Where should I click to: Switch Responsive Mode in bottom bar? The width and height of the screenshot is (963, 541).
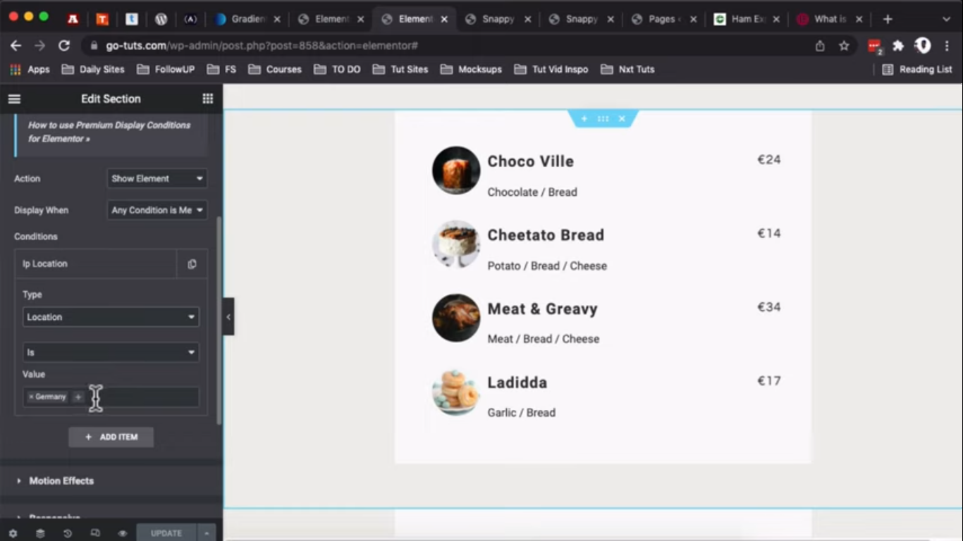click(95, 533)
